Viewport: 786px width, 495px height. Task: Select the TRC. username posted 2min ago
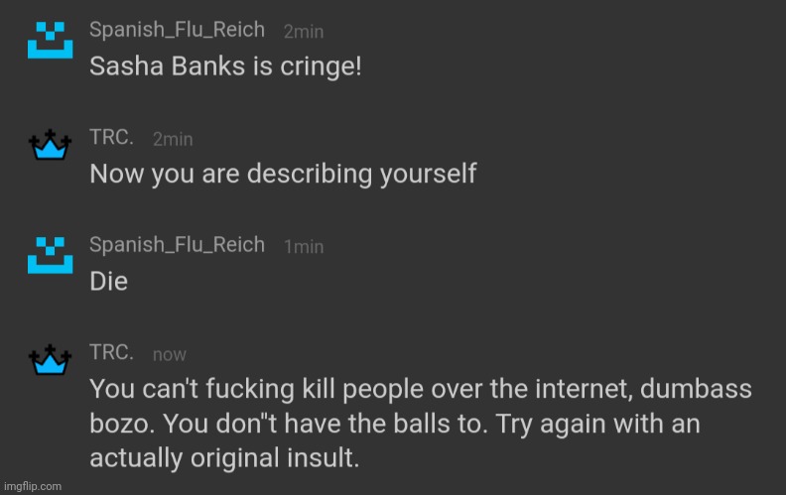(x=111, y=138)
